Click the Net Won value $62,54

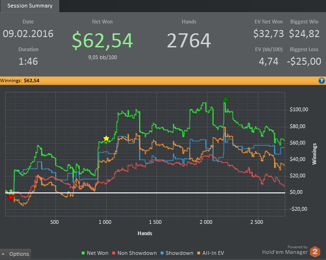[x=102, y=40]
